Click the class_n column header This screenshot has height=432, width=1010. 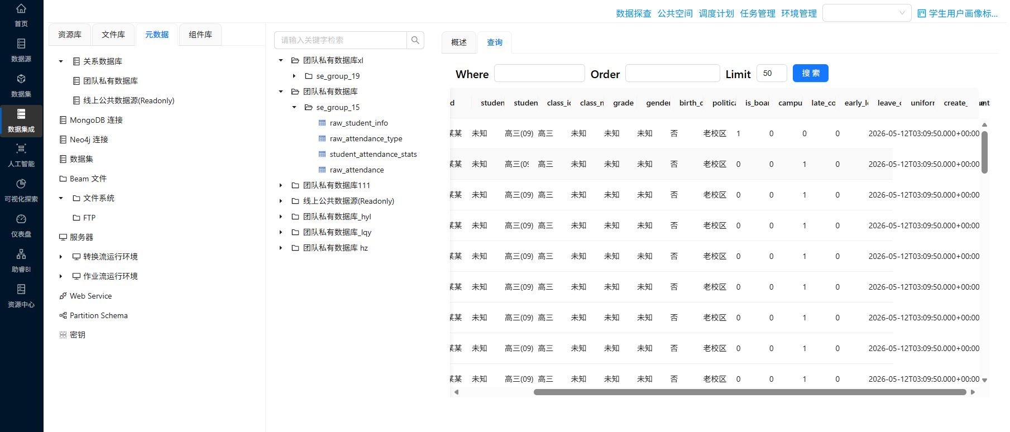pos(592,103)
